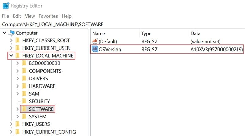Select the HKEY_CURRENT_CONFIG key label
This screenshot has width=245, height=136.
click(x=49, y=132)
